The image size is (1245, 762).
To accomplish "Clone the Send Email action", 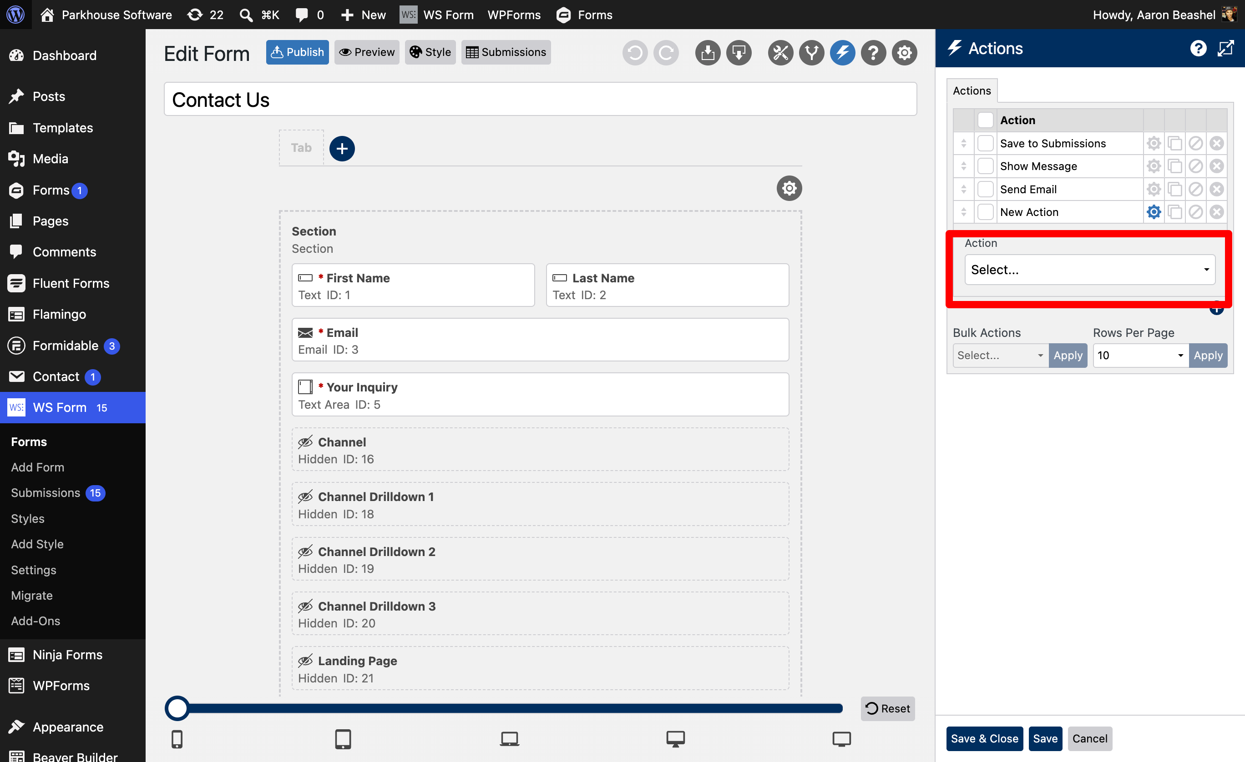I will [x=1175, y=190].
